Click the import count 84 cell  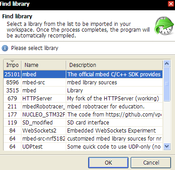coord(13,130)
